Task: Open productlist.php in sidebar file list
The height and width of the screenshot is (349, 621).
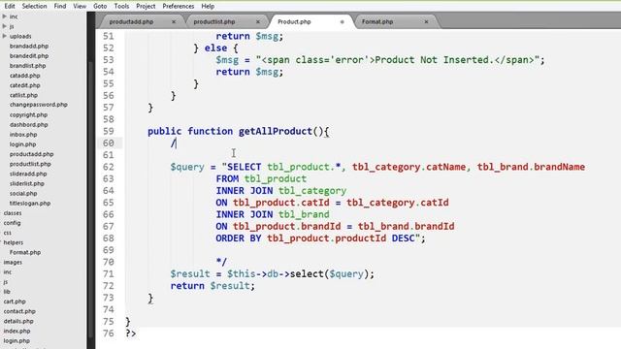Action: click(30, 164)
